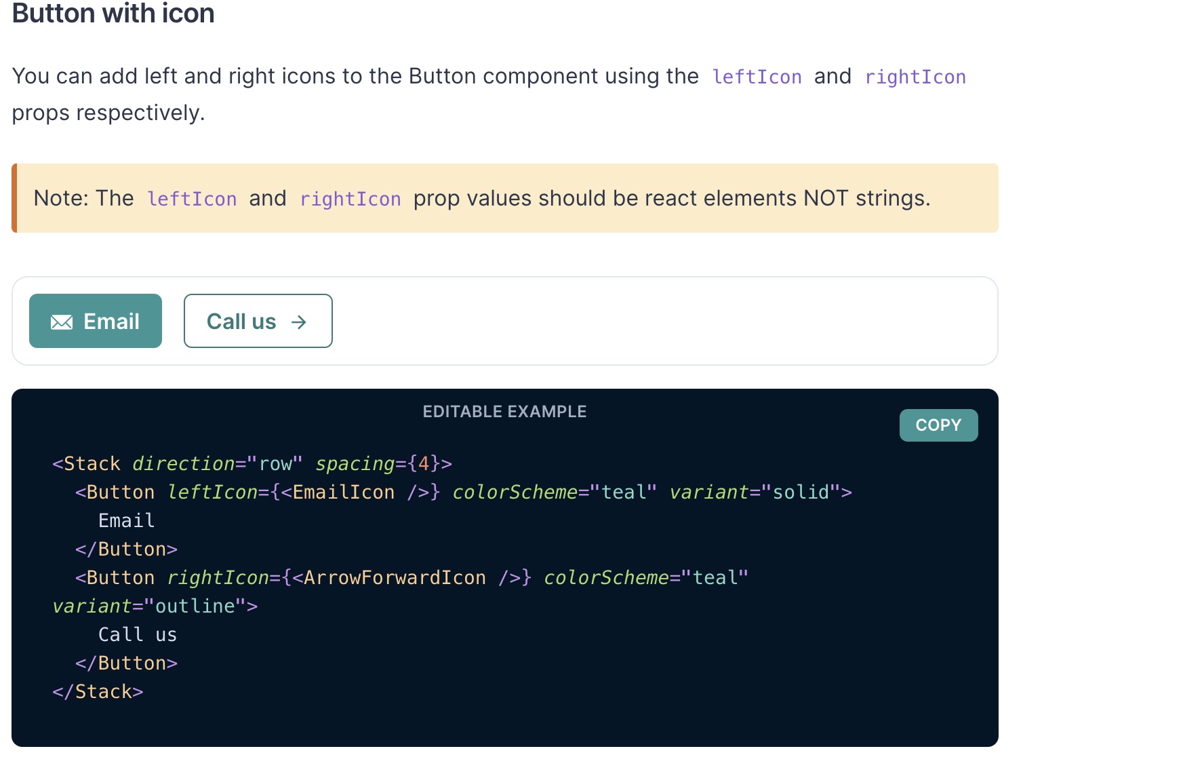Click the closing </Stack> tag
The height and width of the screenshot is (772, 1183).
tap(98, 692)
